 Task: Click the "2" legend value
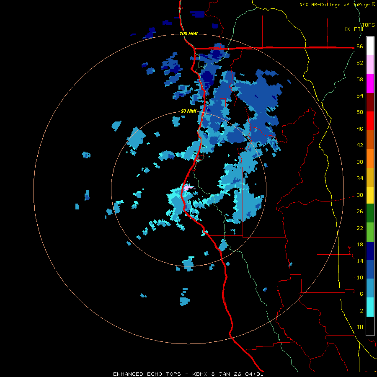coord(362,311)
